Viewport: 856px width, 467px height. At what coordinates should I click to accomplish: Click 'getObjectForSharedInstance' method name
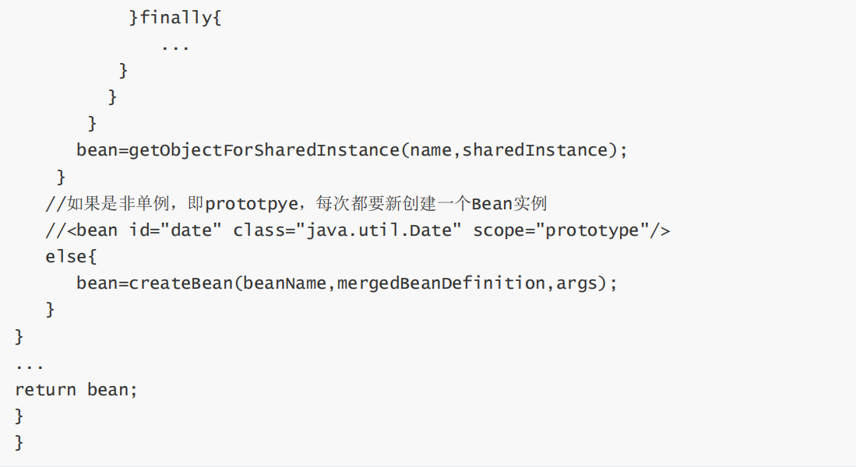pyautogui.click(x=264, y=149)
